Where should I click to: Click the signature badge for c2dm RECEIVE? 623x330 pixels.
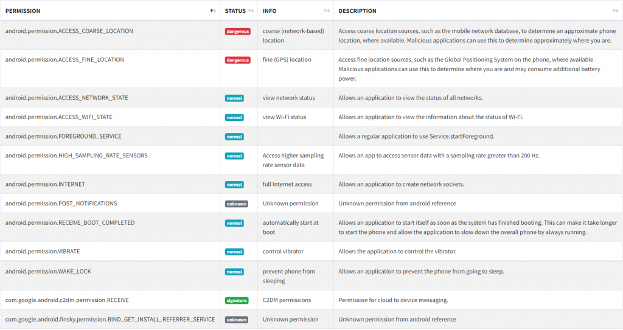pos(237,301)
